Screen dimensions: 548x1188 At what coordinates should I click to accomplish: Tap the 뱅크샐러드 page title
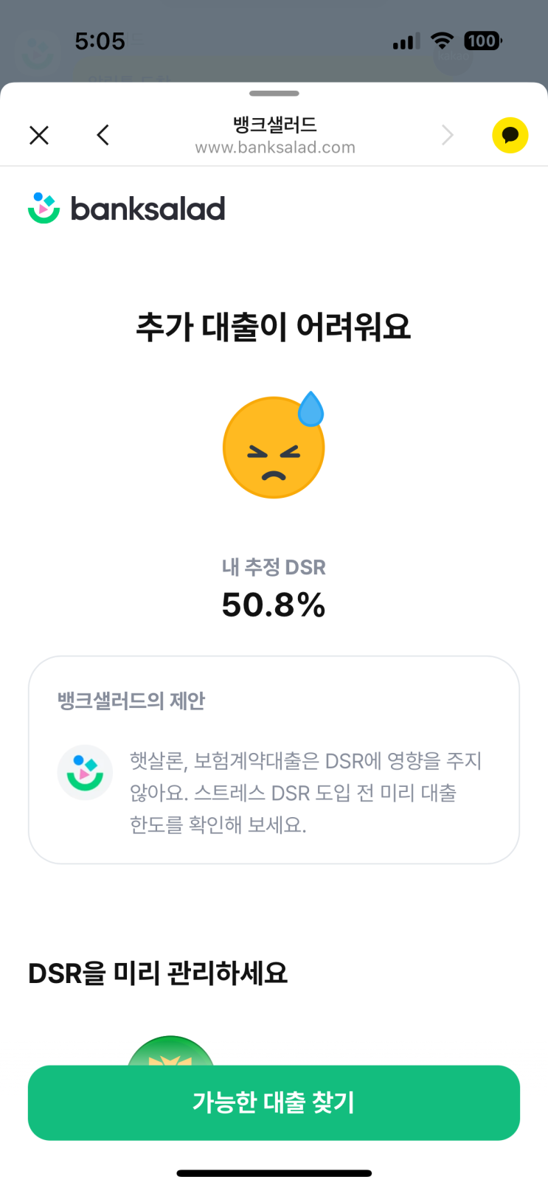pyautogui.click(x=275, y=124)
